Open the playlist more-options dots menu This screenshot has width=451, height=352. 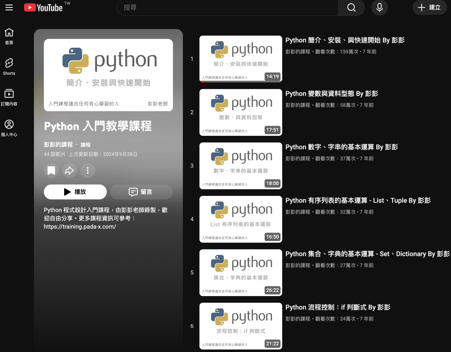(88, 171)
